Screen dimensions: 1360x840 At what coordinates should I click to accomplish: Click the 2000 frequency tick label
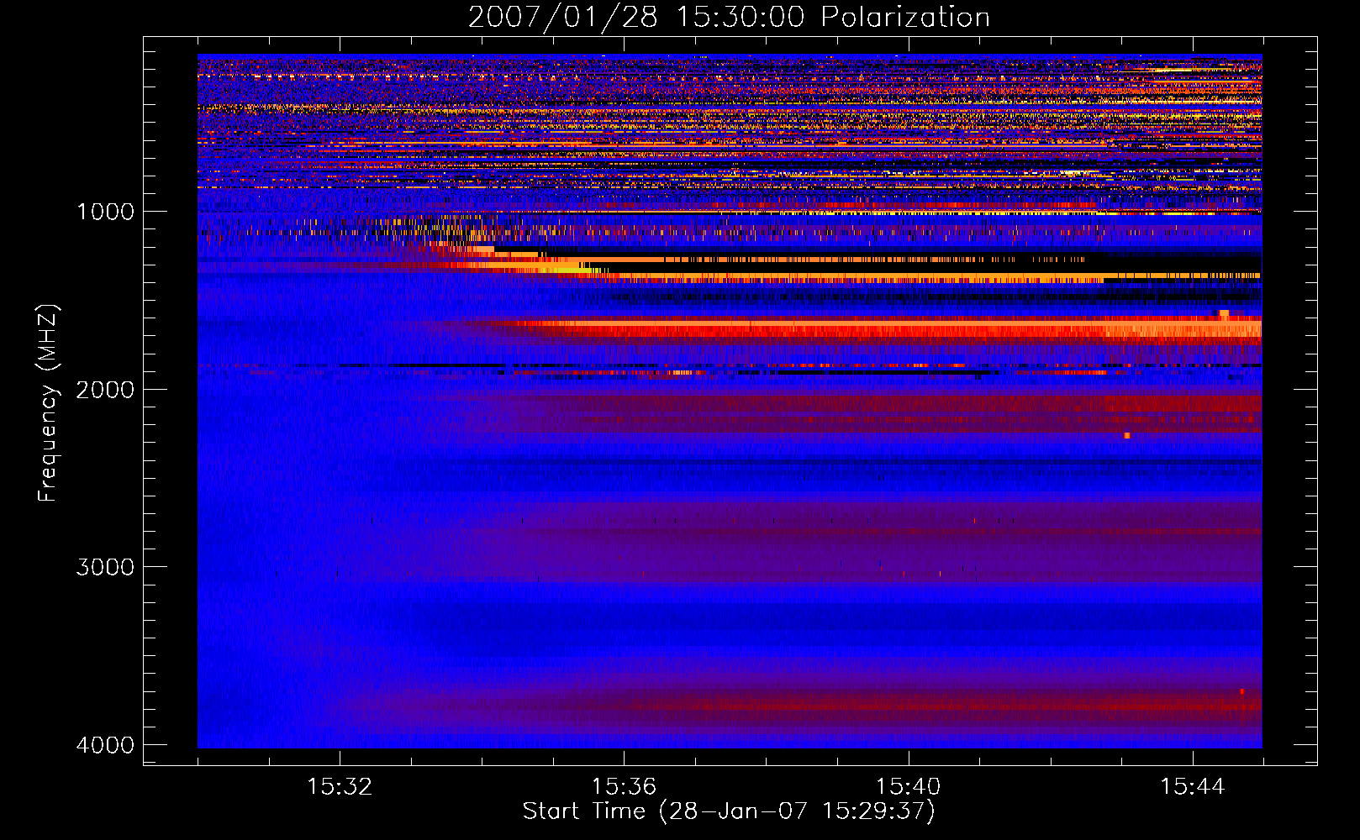point(105,390)
